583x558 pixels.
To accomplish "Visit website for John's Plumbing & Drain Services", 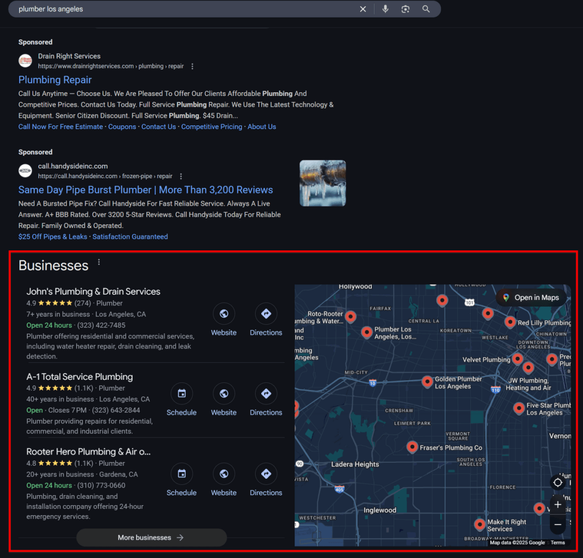I will tap(224, 320).
